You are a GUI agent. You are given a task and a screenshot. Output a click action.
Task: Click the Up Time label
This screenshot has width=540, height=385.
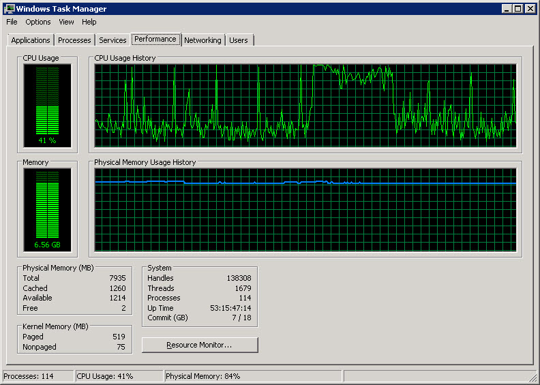[x=160, y=308]
